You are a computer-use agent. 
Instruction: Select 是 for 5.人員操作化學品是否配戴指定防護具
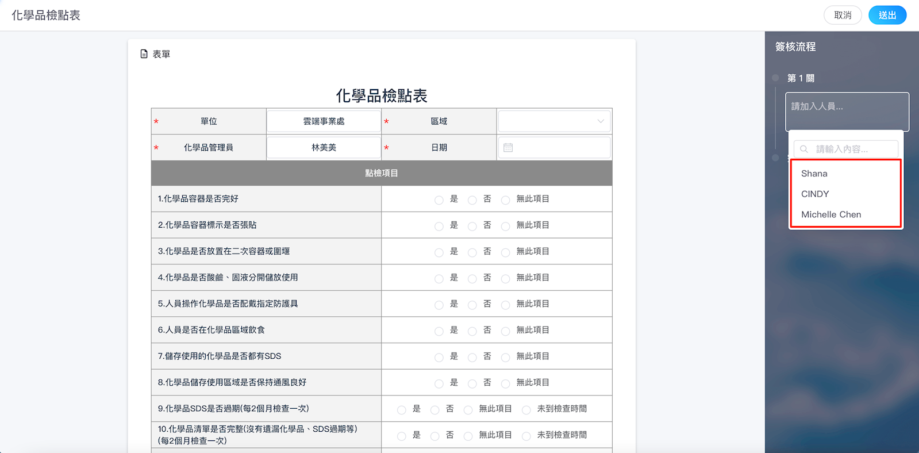439,305
